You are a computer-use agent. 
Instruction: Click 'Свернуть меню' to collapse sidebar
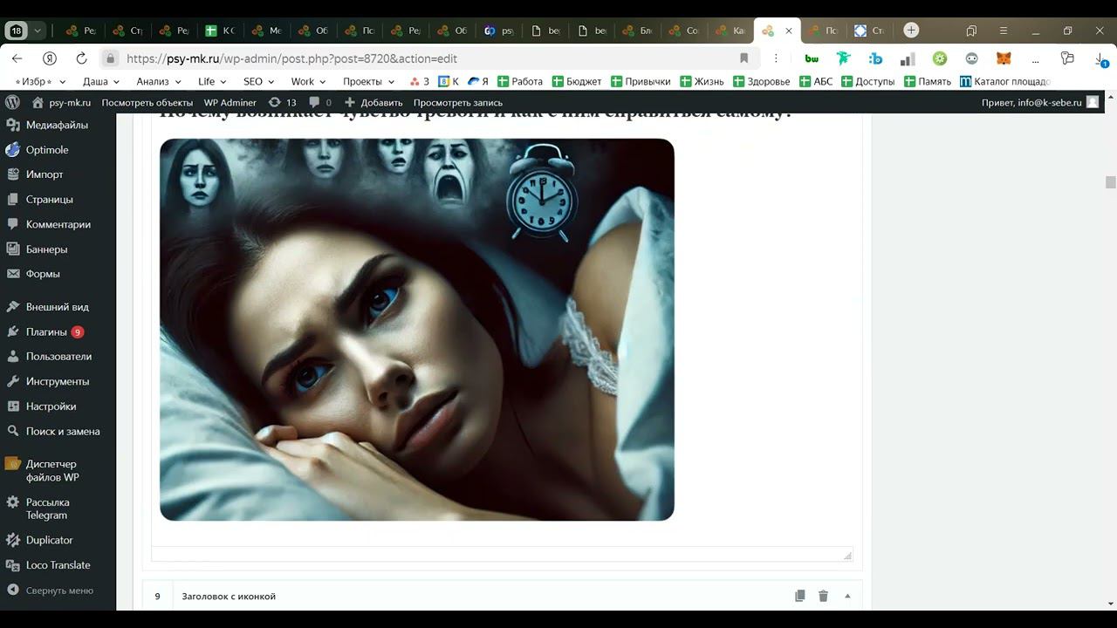(x=59, y=590)
